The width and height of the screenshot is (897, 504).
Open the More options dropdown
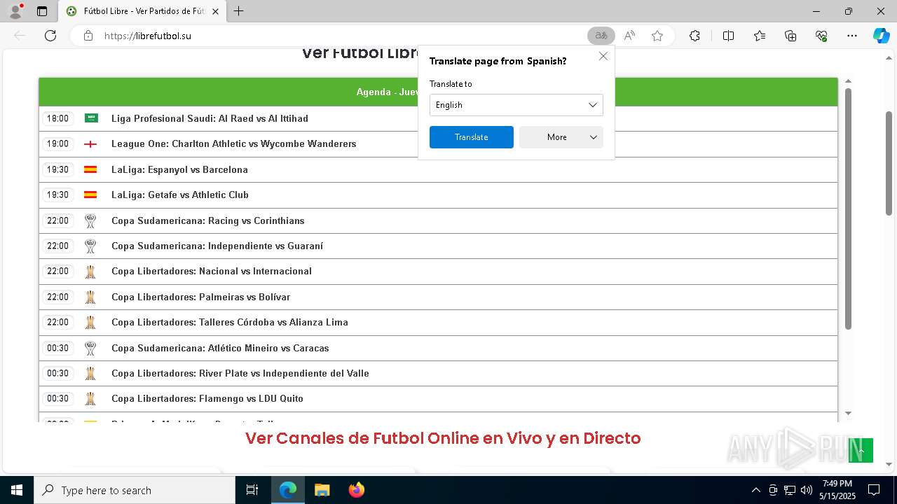pos(561,137)
